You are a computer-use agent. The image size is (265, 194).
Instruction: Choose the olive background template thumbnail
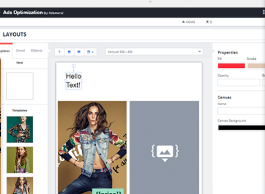pos(20,160)
